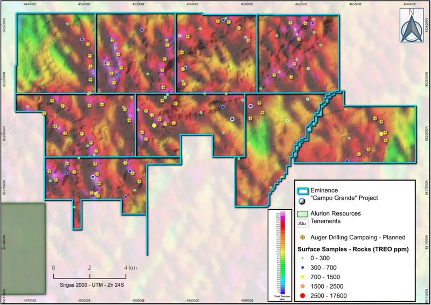Click the "Alu" label box in legend
The width and height of the screenshot is (431, 305).
point(302,223)
